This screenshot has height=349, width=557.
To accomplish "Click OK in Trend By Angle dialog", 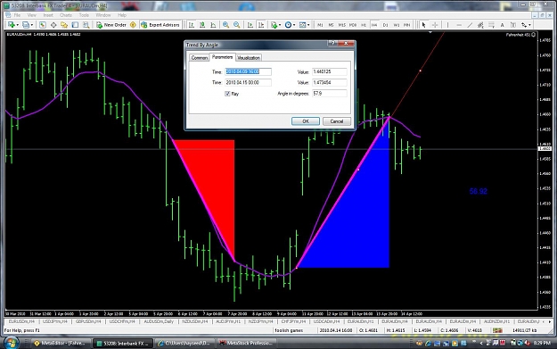I will click(306, 121).
